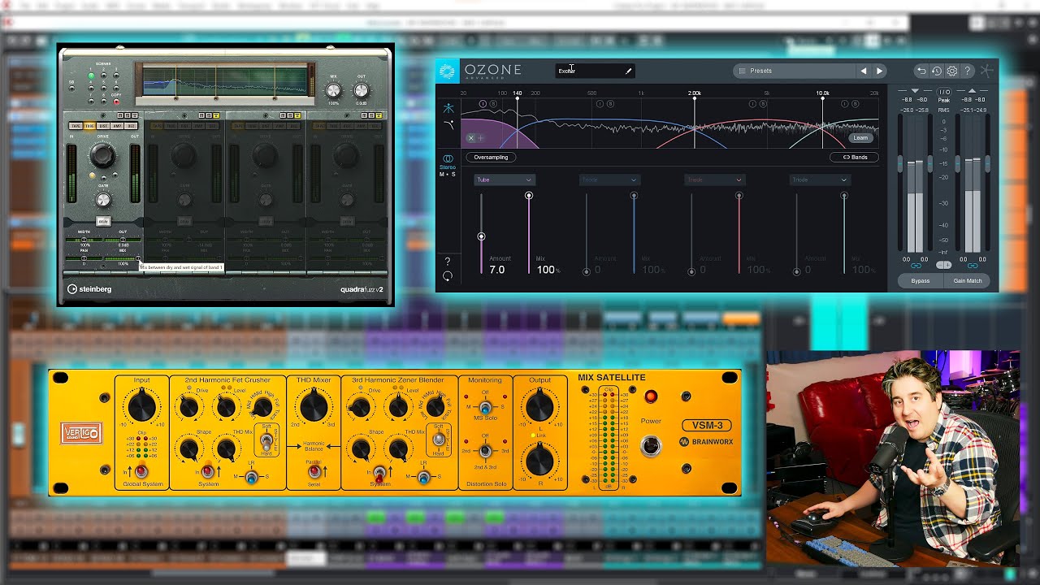Toggle Soft/Hard style switch in Fet Crusher
The height and width of the screenshot is (585, 1040).
pos(266,443)
